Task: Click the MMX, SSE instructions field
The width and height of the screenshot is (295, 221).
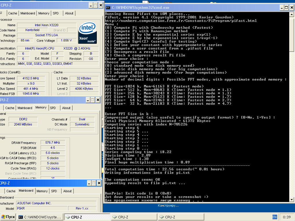Action: 58,64
